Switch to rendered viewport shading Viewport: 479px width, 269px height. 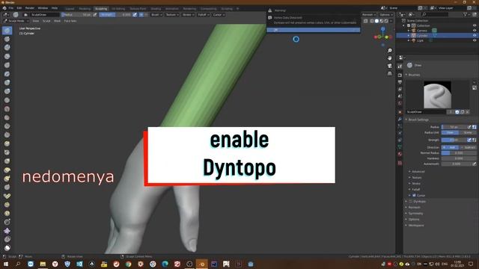click(x=386, y=21)
